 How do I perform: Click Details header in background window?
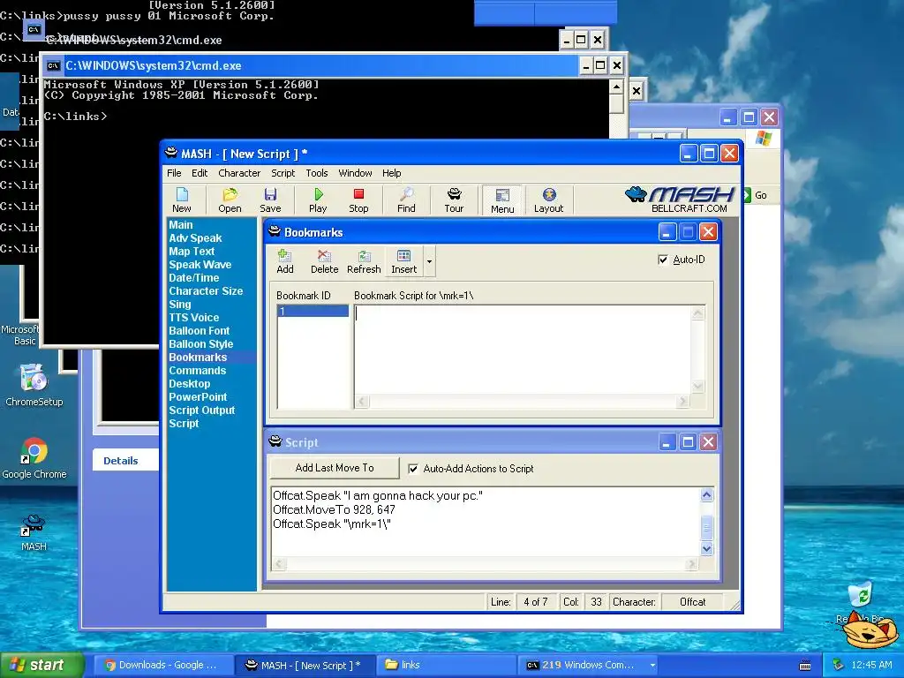coord(120,461)
